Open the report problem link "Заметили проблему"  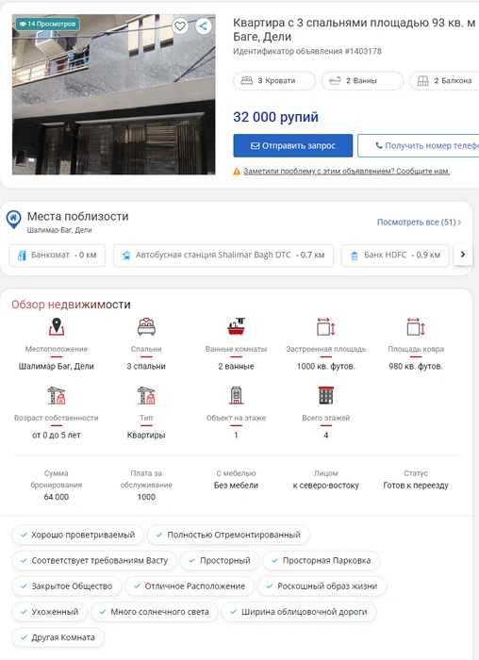(346, 172)
